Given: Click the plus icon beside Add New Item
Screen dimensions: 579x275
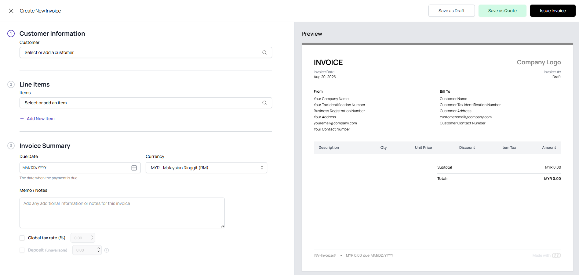Looking at the screenshot, I should coord(22,118).
